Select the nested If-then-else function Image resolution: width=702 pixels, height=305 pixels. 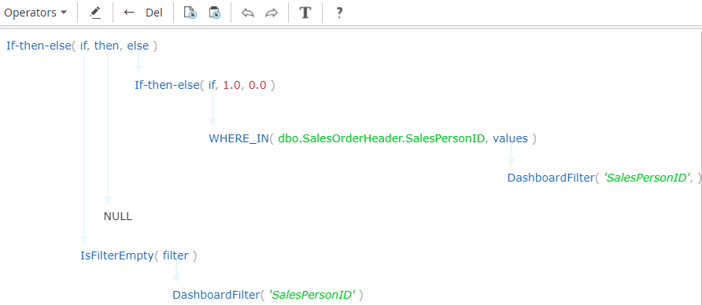pos(168,85)
